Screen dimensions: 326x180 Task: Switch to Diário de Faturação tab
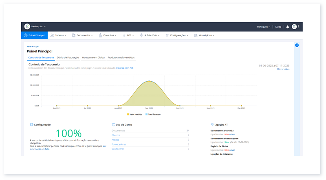click(x=68, y=58)
